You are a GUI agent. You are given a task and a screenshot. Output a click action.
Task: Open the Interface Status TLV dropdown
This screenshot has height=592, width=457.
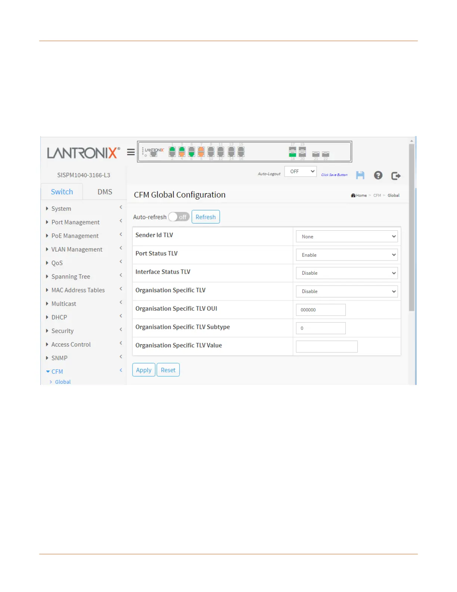pyautogui.click(x=347, y=273)
